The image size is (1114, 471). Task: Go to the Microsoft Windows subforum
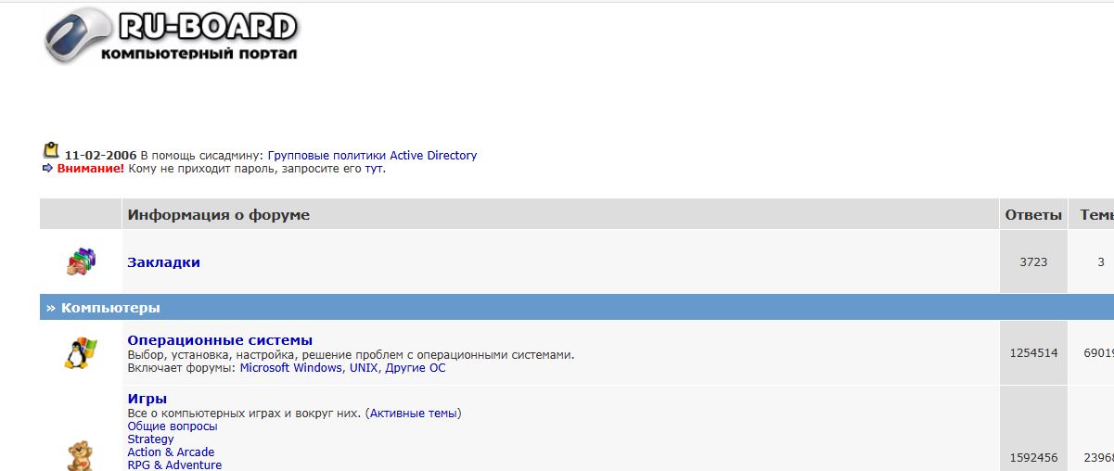click(x=290, y=368)
